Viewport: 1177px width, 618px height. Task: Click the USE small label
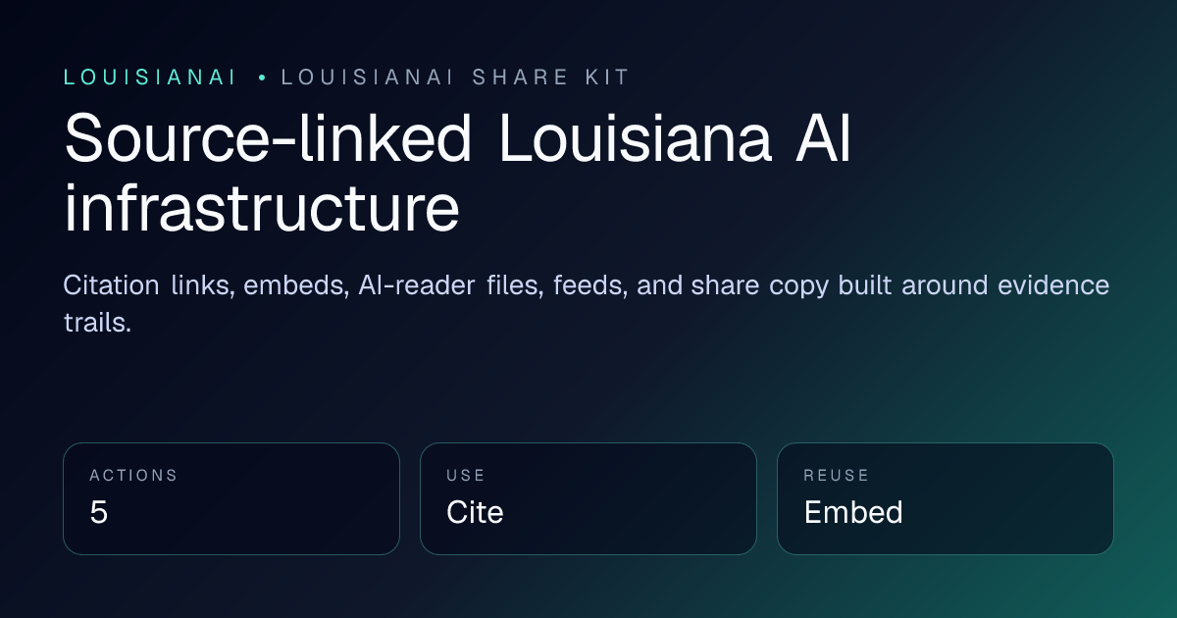pos(466,476)
